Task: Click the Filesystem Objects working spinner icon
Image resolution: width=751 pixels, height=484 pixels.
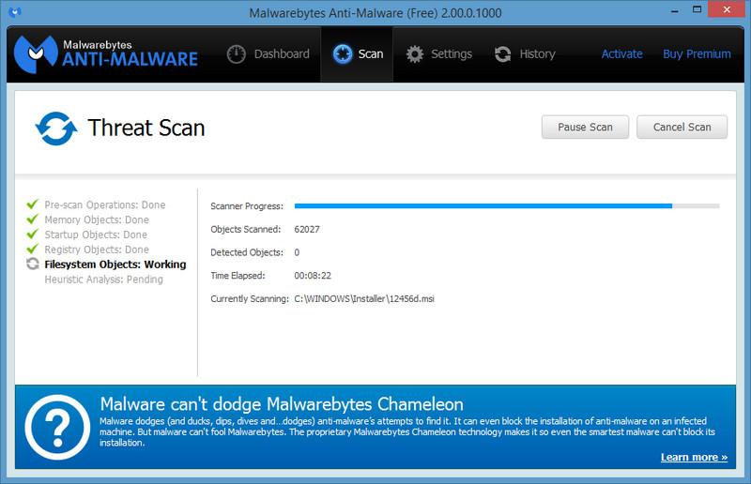Action: (x=33, y=264)
